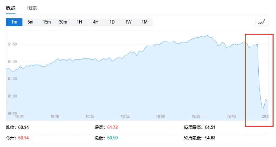This screenshot has width=276, height=147.
Task: Click the 19:26 time axis label
Action: click(x=196, y=116)
